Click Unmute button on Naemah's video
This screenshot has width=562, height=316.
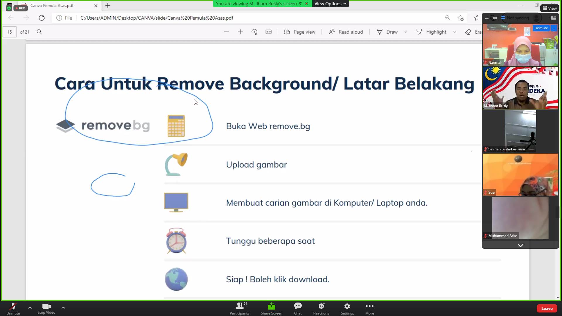coord(541,28)
